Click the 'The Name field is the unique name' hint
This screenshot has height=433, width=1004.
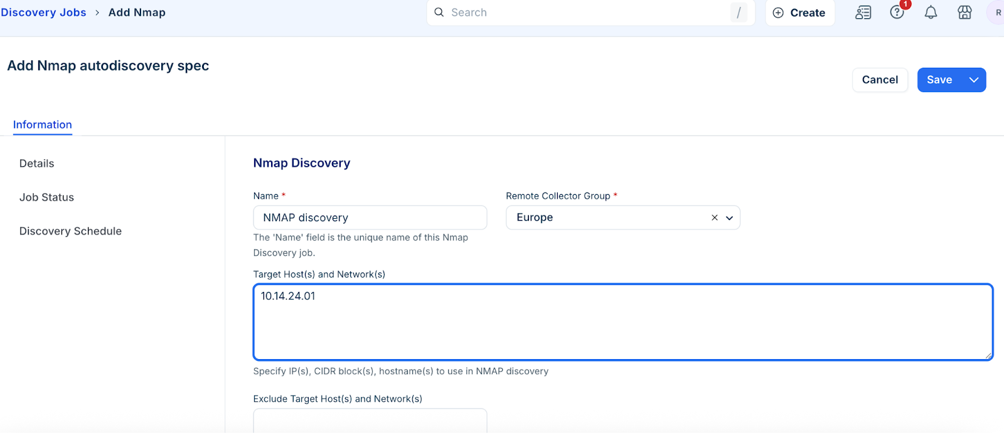click(361, 245)
